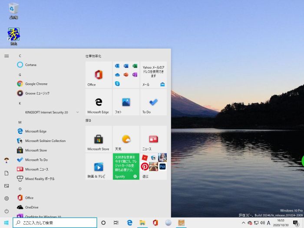This screenshot has height=228, width=304.
Task: Open the power options button
Action: [x=7, y=211]
